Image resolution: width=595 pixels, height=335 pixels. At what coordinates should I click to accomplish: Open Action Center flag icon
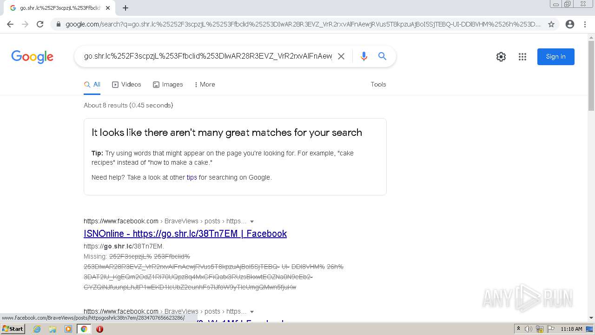550,329
